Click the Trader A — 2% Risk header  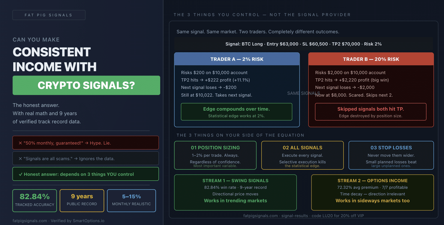point(237,59)
